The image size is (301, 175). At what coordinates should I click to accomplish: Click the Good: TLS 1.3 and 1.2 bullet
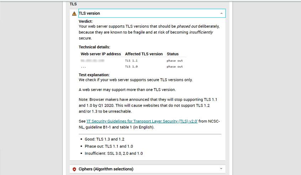pyautogui.click(x=105, y=139)
